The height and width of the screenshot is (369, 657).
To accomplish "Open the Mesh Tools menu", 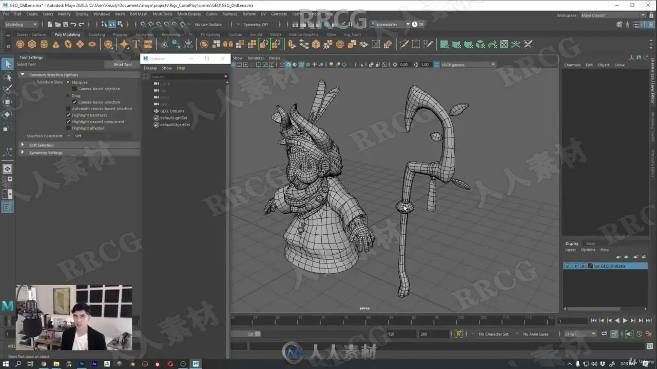I will coord(162,14).
